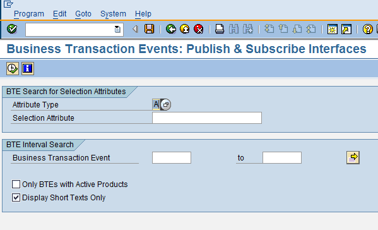
Task: Open the System menu
Action: click(113, 14)
